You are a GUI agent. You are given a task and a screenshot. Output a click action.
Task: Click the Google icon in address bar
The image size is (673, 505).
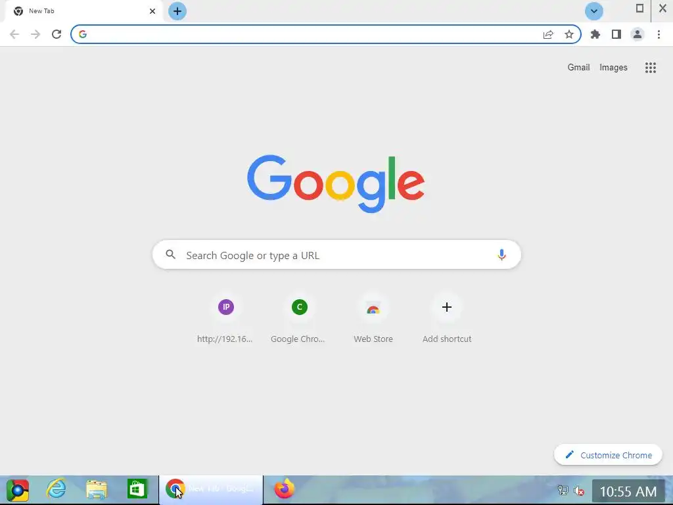[83, 34]
